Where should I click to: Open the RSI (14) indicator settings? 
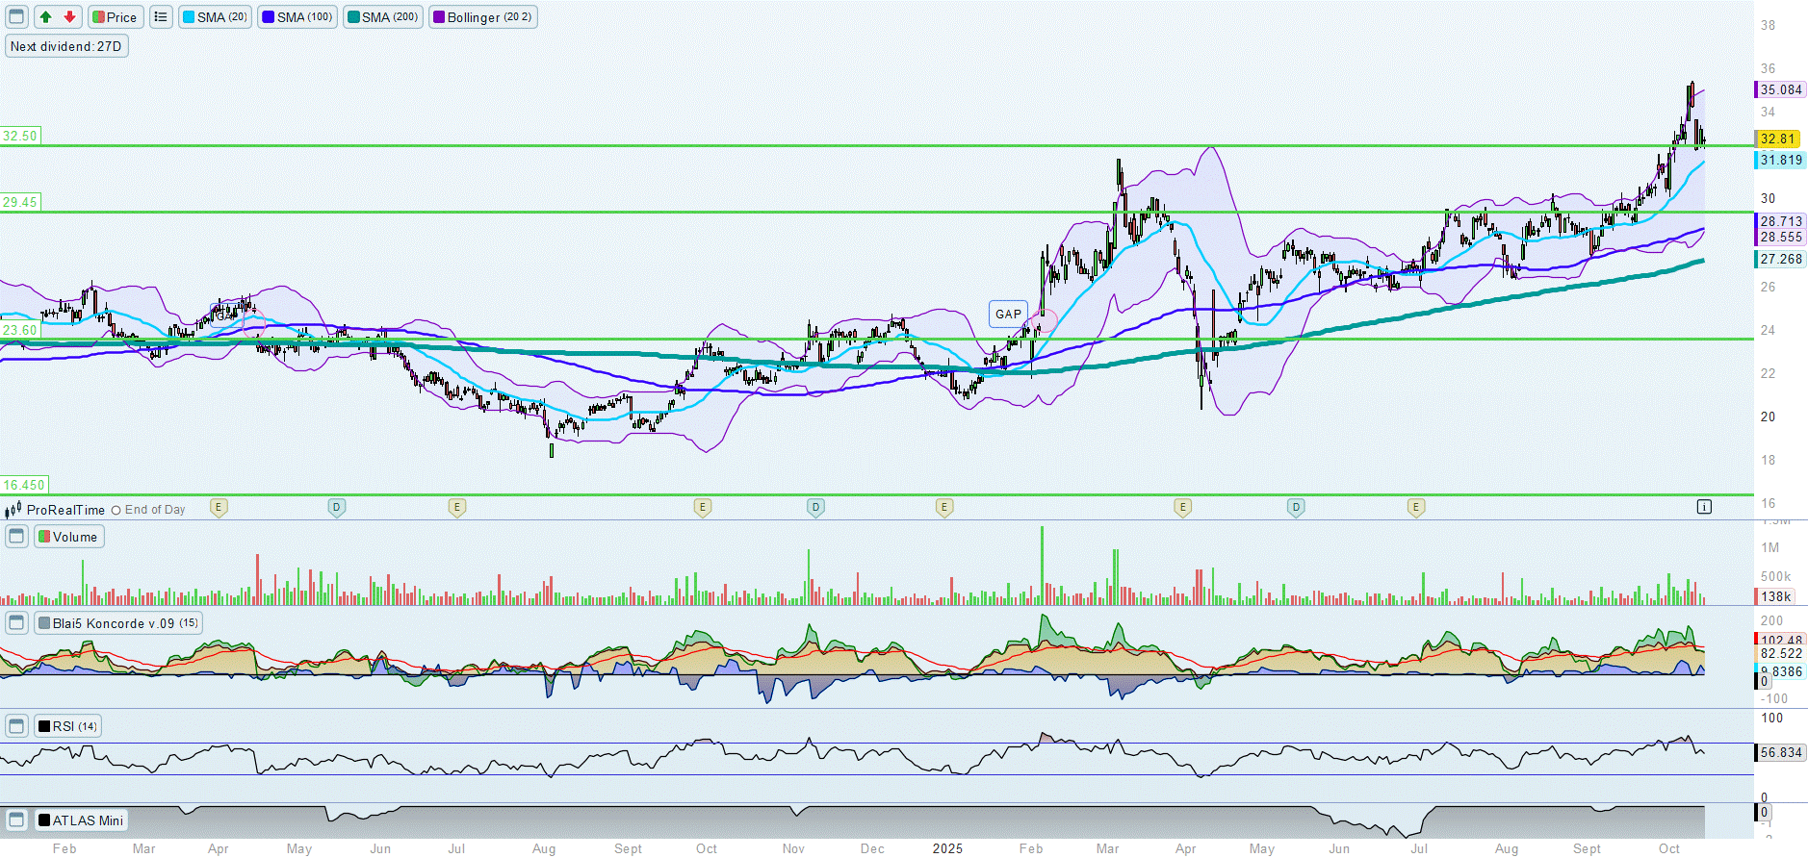[67, 726]
